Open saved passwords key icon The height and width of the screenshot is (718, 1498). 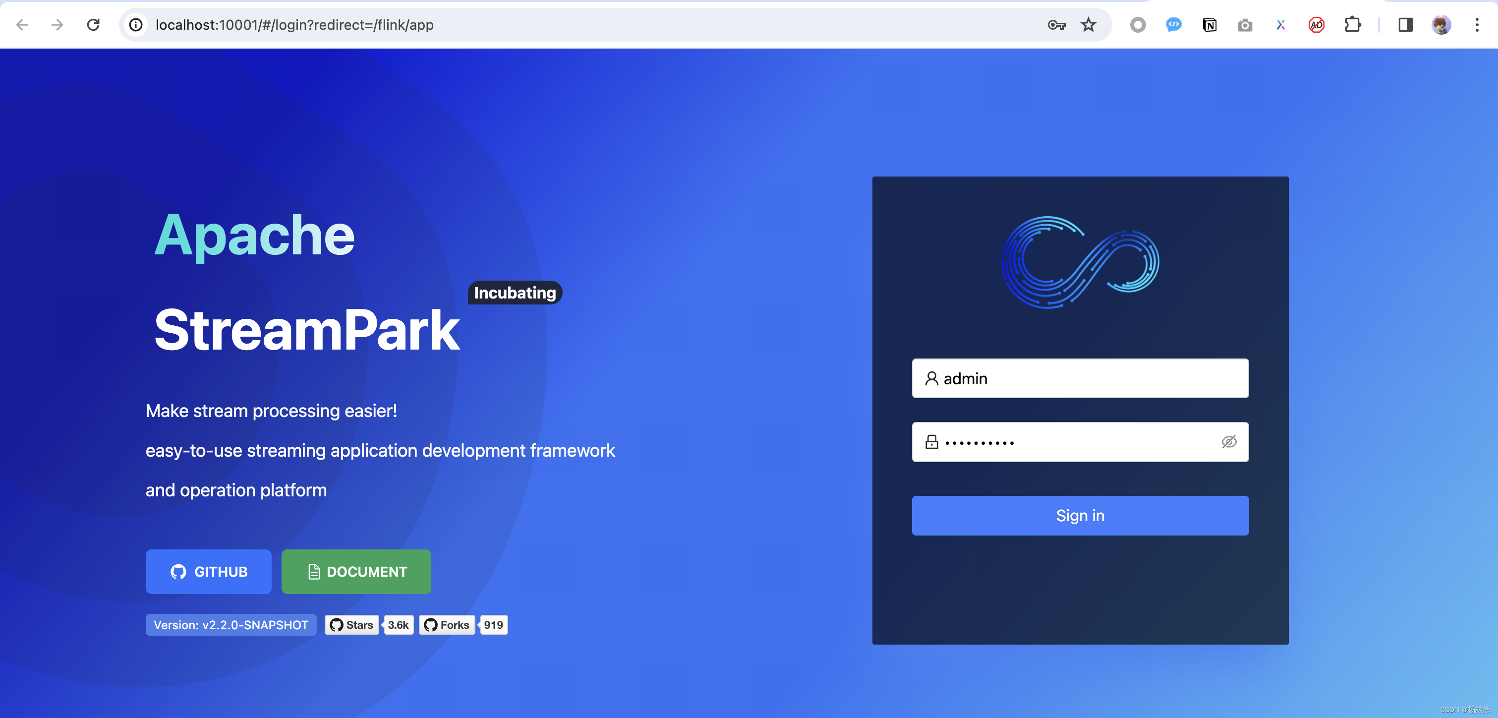[1056, 25]
